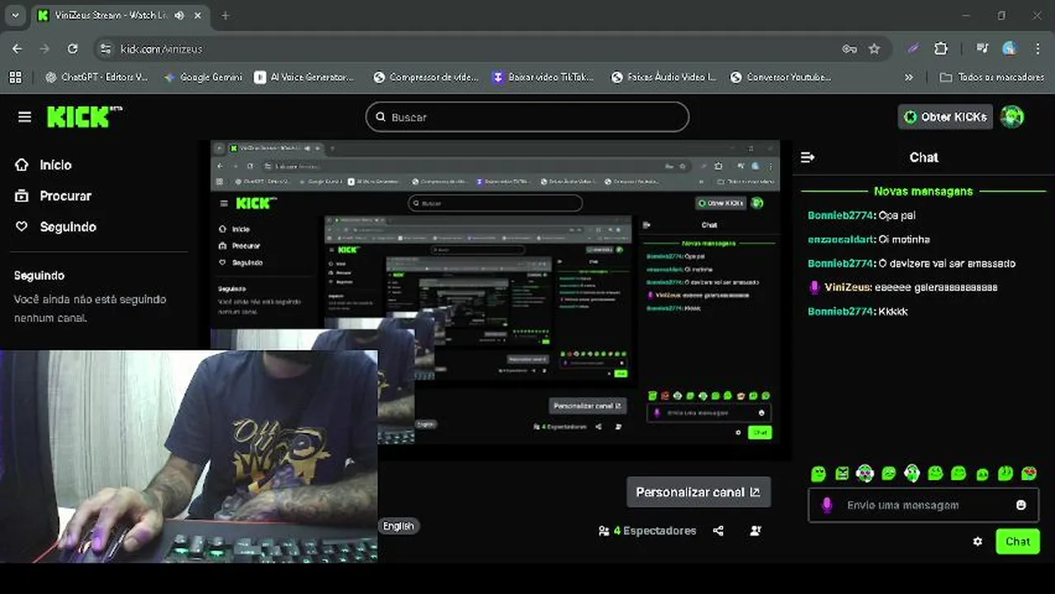Open the hamburger sidebar menu
Screen dimensions: 1055x594
[x=25, y=117]
